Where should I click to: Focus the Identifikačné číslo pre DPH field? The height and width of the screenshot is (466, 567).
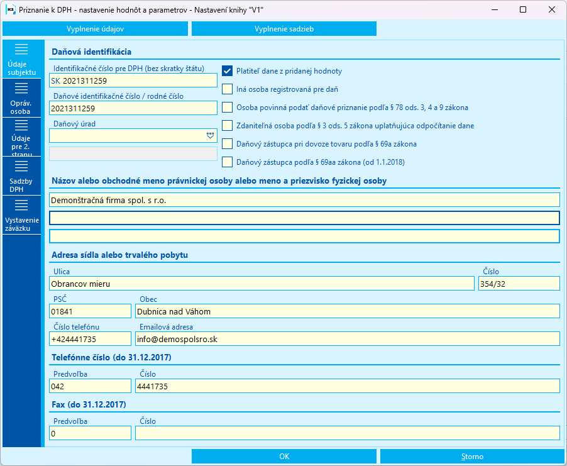tap(133, 80)
